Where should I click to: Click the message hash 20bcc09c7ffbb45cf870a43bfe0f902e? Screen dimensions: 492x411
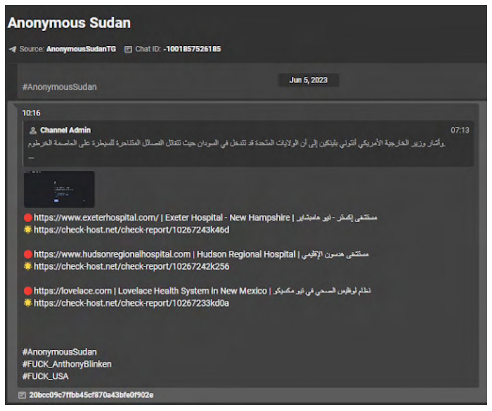coord(92,395)
